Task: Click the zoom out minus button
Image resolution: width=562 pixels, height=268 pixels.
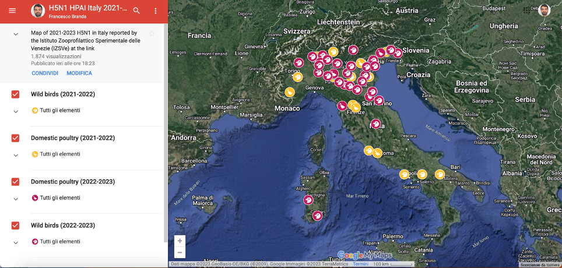Action: coord(180,252)
